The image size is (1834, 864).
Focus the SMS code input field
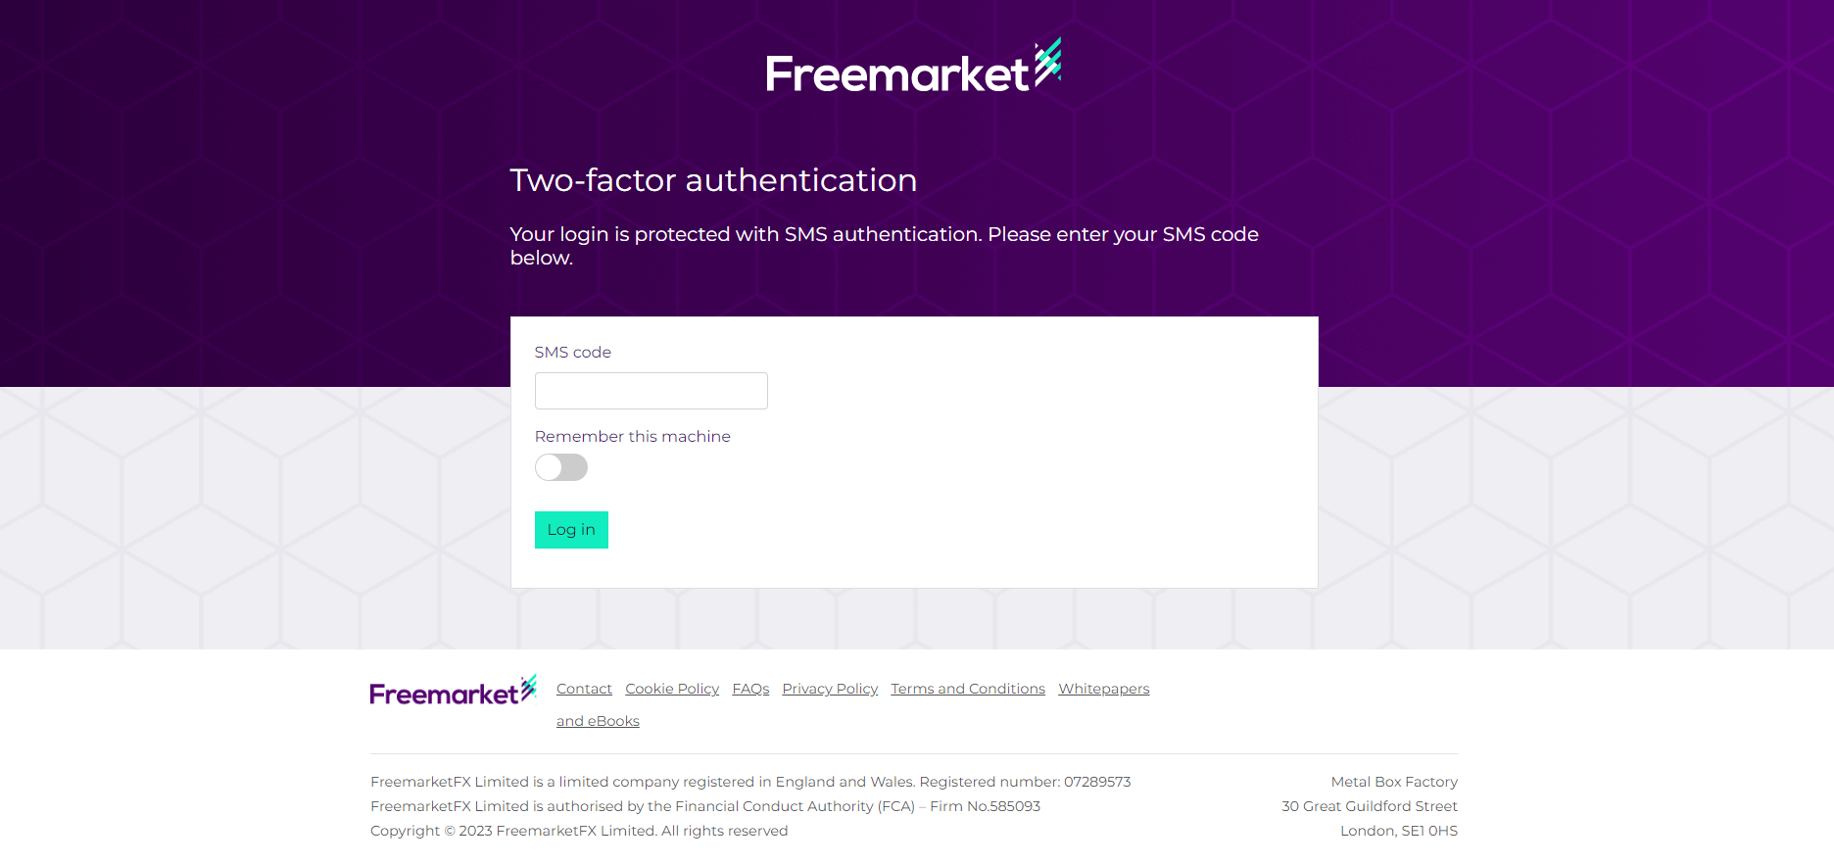click(x=651, y=391)
